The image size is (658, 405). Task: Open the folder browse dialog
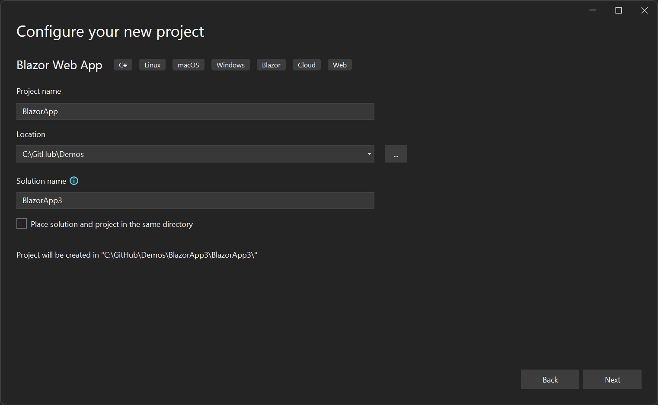point(396,154)
